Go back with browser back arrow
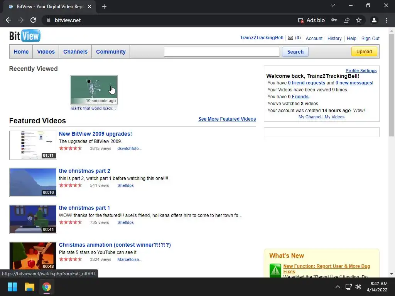 [8, 20]
